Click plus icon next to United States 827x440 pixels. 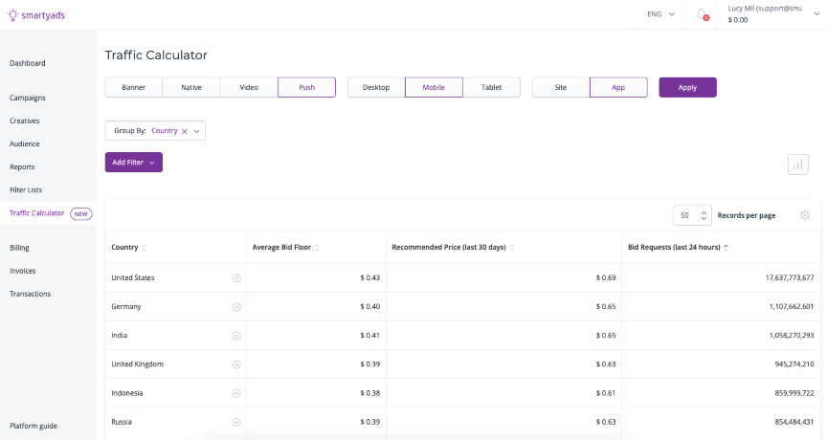point(236,278)
